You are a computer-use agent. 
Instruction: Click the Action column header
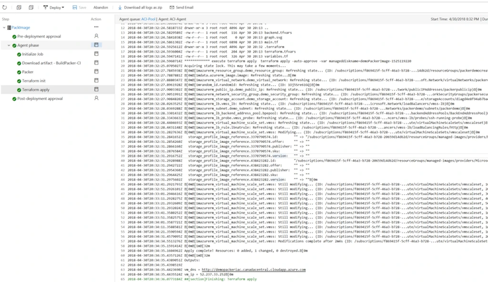[x=96, y=19]
